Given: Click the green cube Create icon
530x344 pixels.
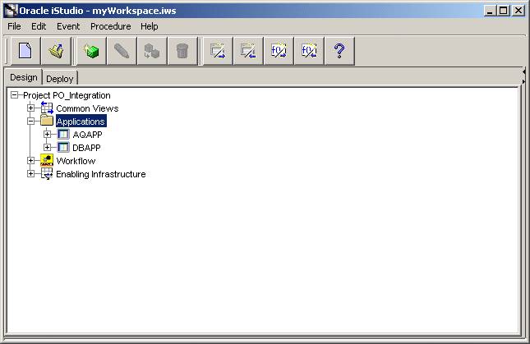Looking at the screenshot, I should [x=91, y=51].
